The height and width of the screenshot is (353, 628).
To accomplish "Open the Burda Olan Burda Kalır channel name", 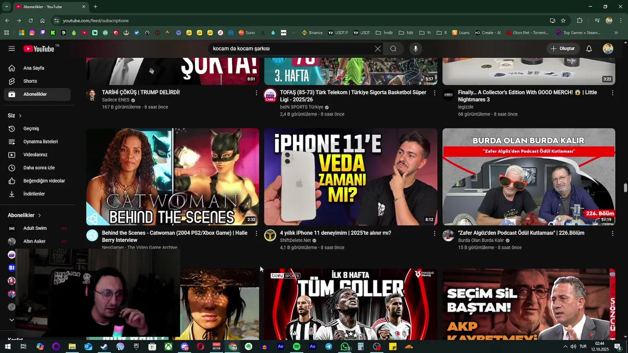I will click(x=481, y=240).
